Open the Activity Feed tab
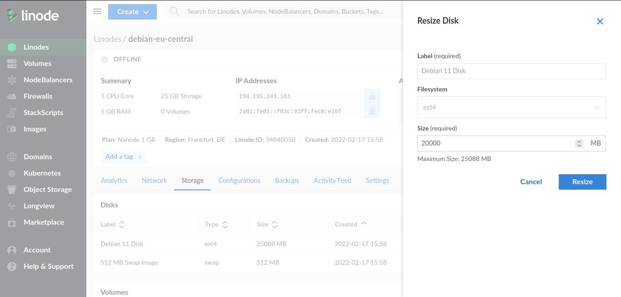Viewport: 621px width, 297px height. coord(332,181)
